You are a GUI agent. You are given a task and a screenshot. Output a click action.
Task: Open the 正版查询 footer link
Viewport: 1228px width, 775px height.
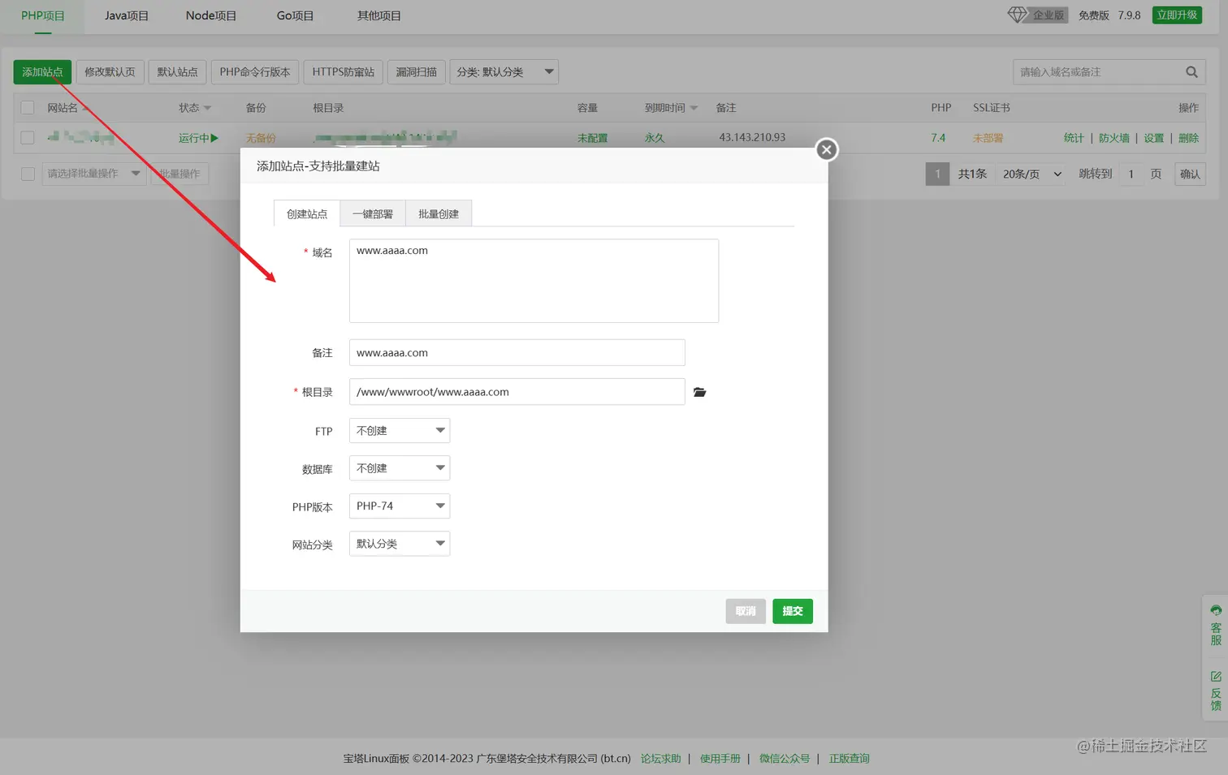850,759
